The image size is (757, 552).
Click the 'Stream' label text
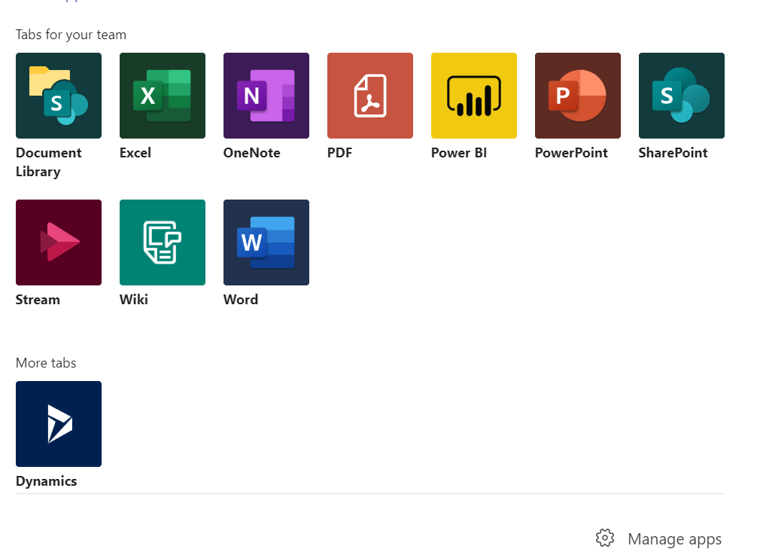pyautogui.click(x=38, y=300)
